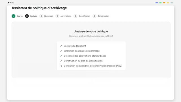The width and height of the screenshot is (181, 102).
Task: Go to the Nommage step
Action: (49, 16)
